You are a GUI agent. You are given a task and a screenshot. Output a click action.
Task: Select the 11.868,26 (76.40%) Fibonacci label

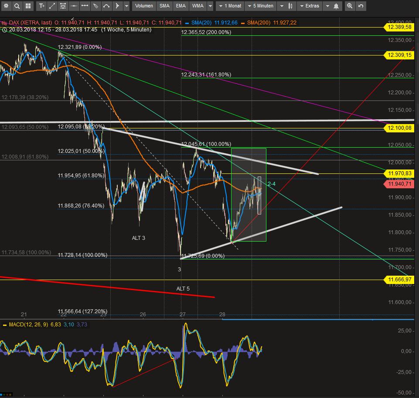81,205
